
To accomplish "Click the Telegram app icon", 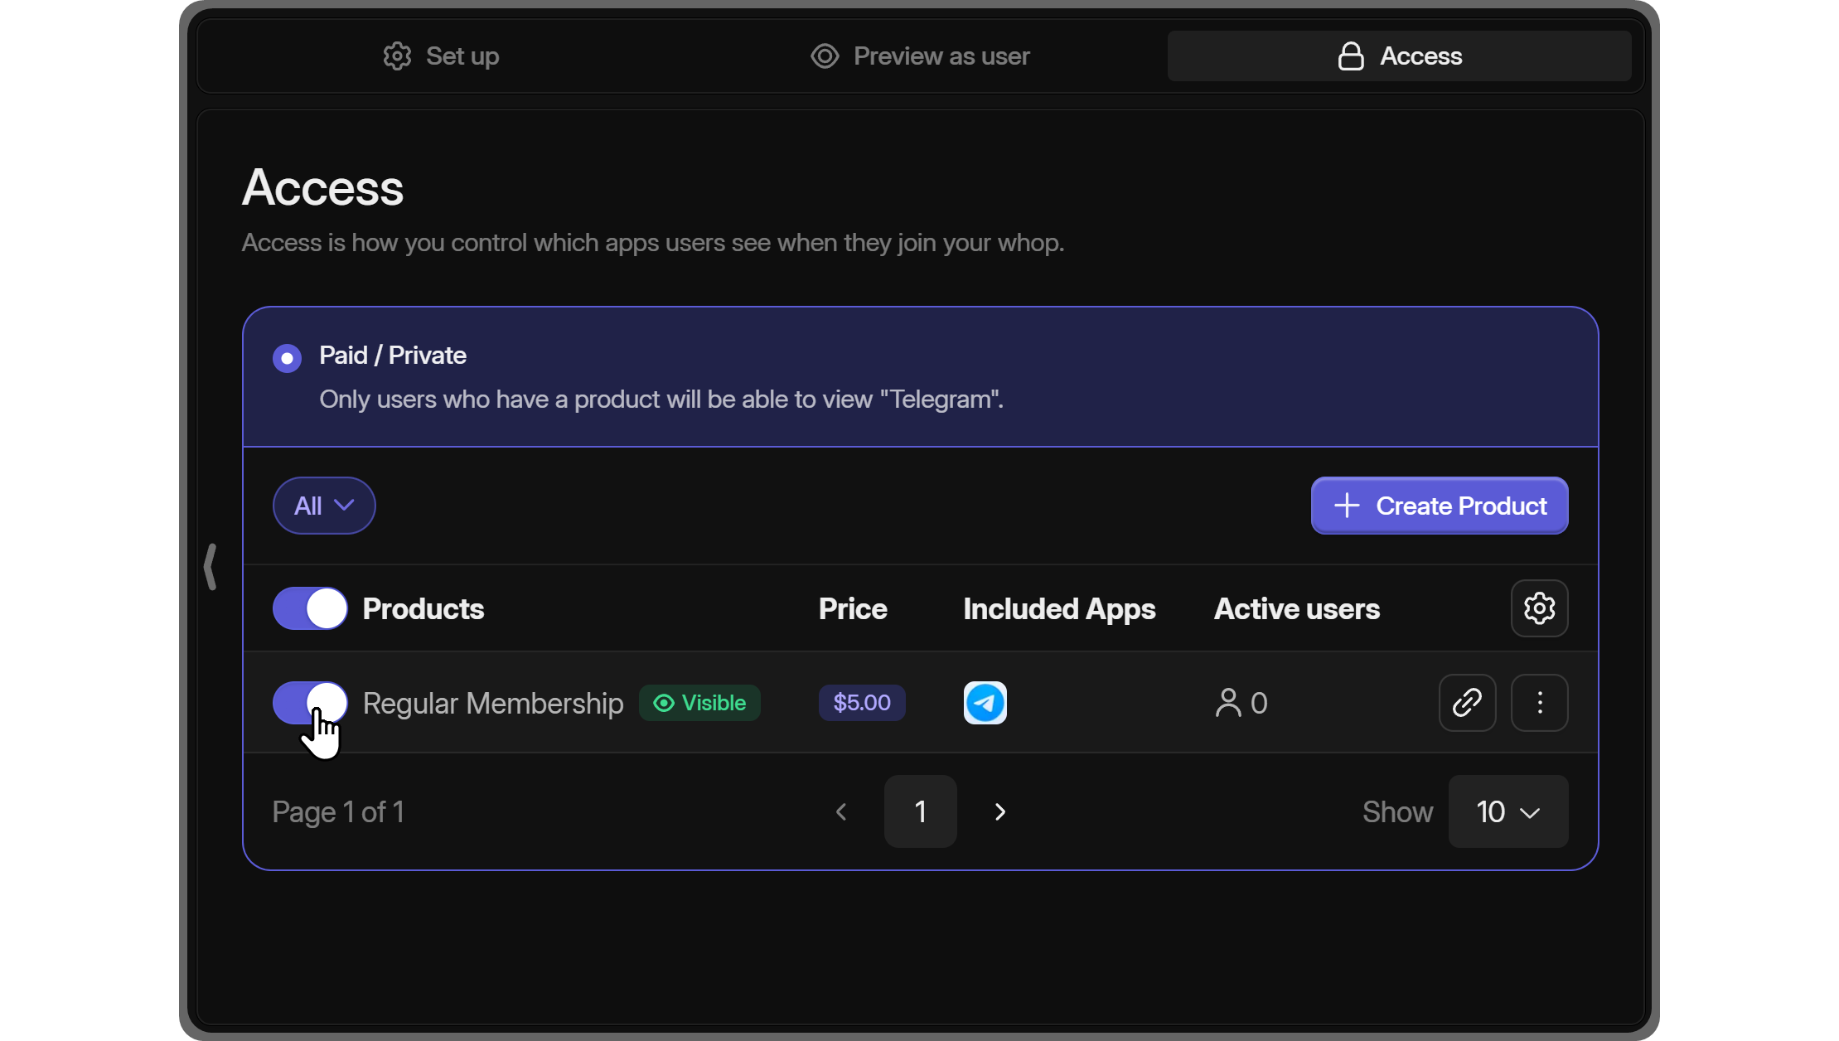I will pyautogui.click(x=985, y=703).
